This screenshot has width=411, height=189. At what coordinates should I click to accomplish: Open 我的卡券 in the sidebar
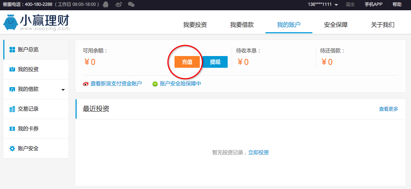pos(36,129)
